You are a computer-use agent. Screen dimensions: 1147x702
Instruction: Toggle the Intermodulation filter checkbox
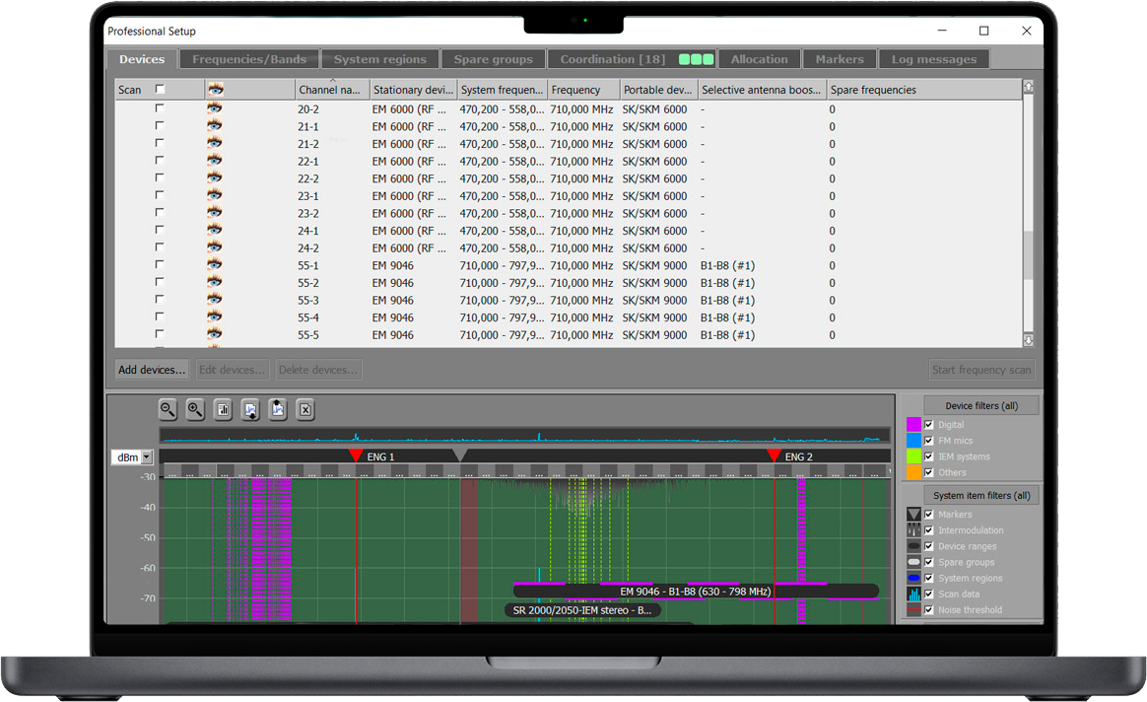tap(928, 530)
